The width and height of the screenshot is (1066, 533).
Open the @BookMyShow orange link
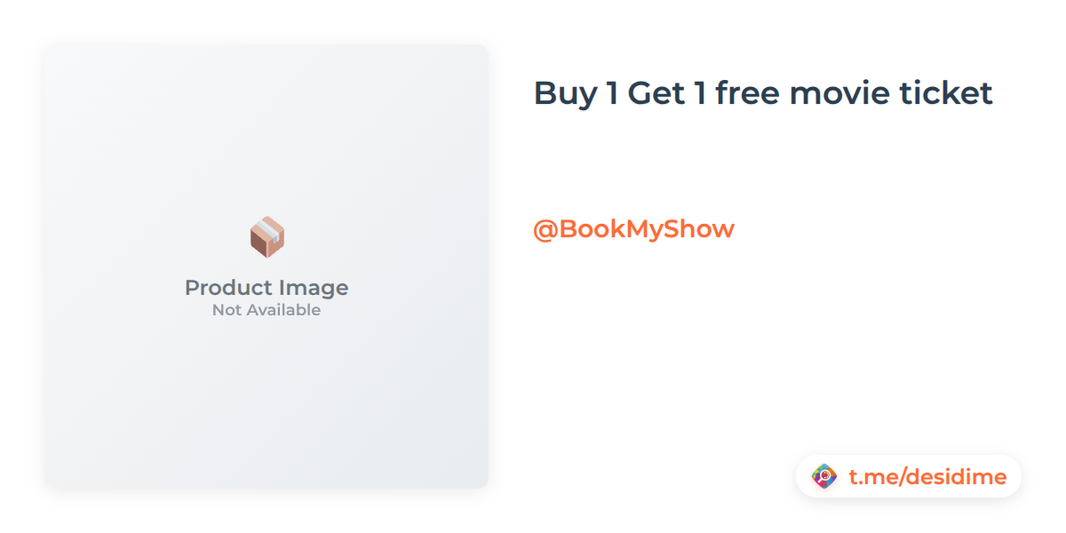633,229
